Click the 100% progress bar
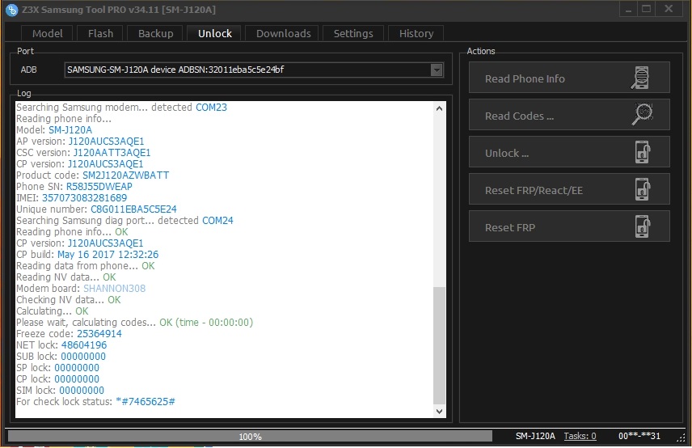The height and width of the screenshot is (448, 692). (250, 436)
